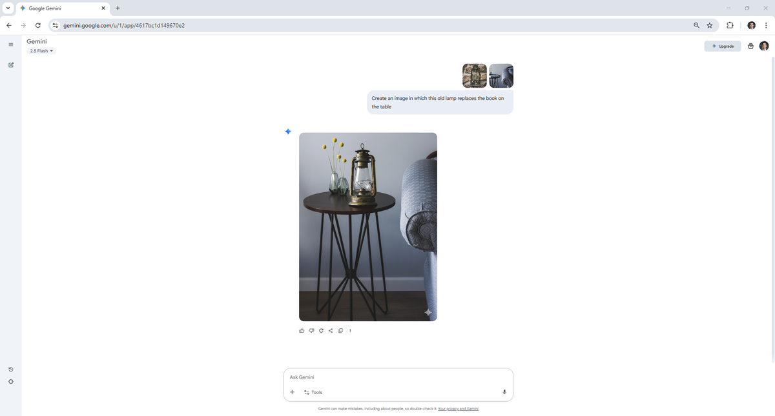Start a new chat with the compose icon

(x=10, y=65)
